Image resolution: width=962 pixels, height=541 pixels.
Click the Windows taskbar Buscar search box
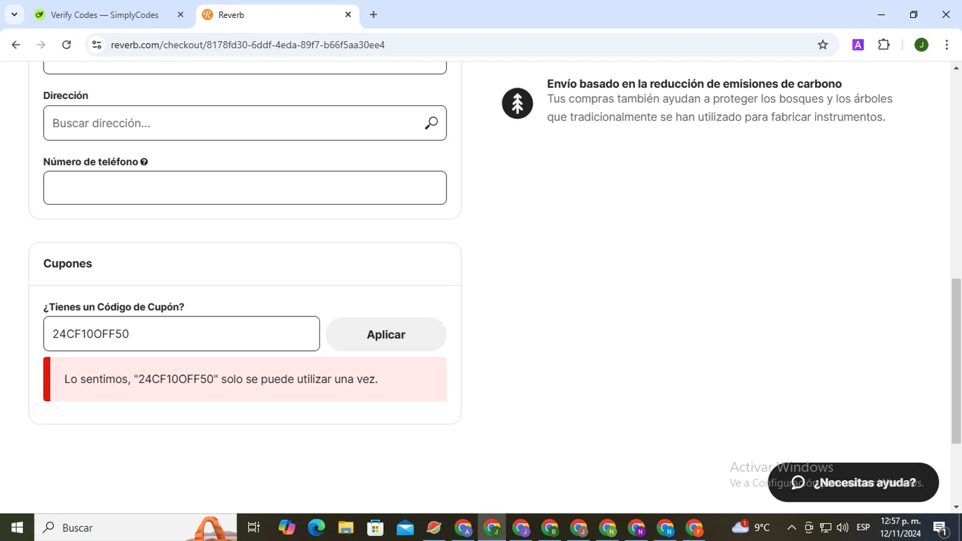click(x=135, y=528)
